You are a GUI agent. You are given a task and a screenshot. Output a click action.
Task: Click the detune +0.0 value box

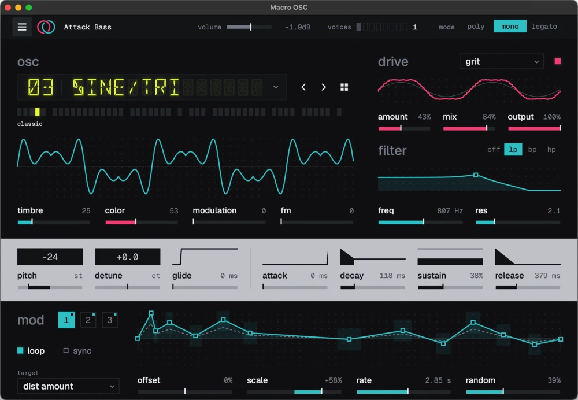click(x=127, y=257)
